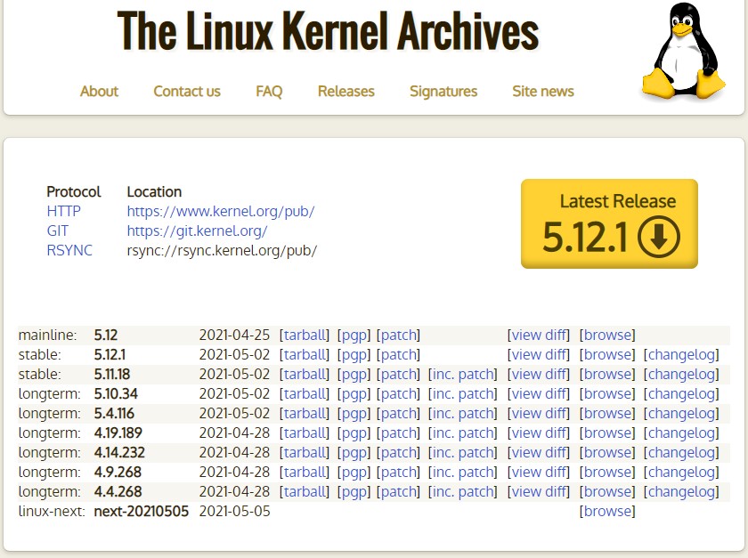Open changelog for longterm 4.19.189
This screenshot has height=558, width=748.
click(x=680, y=433)
